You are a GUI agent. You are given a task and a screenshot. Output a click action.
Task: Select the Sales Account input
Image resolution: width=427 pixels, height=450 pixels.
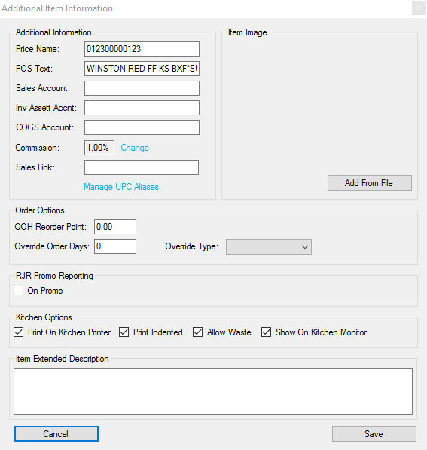(142, 88)
